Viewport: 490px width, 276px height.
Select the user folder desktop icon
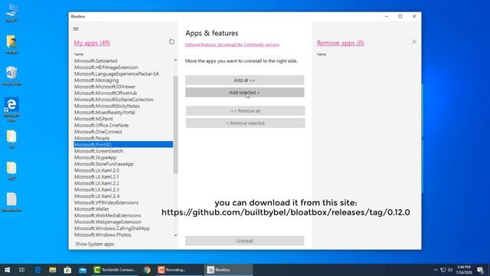(x=11, y=44)
